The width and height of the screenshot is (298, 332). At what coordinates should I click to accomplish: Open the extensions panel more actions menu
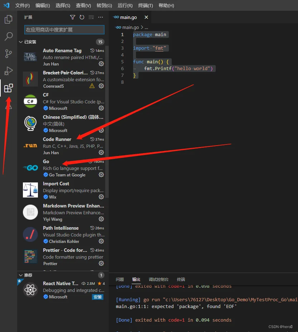pyautogui.click(x=101, y=17)
